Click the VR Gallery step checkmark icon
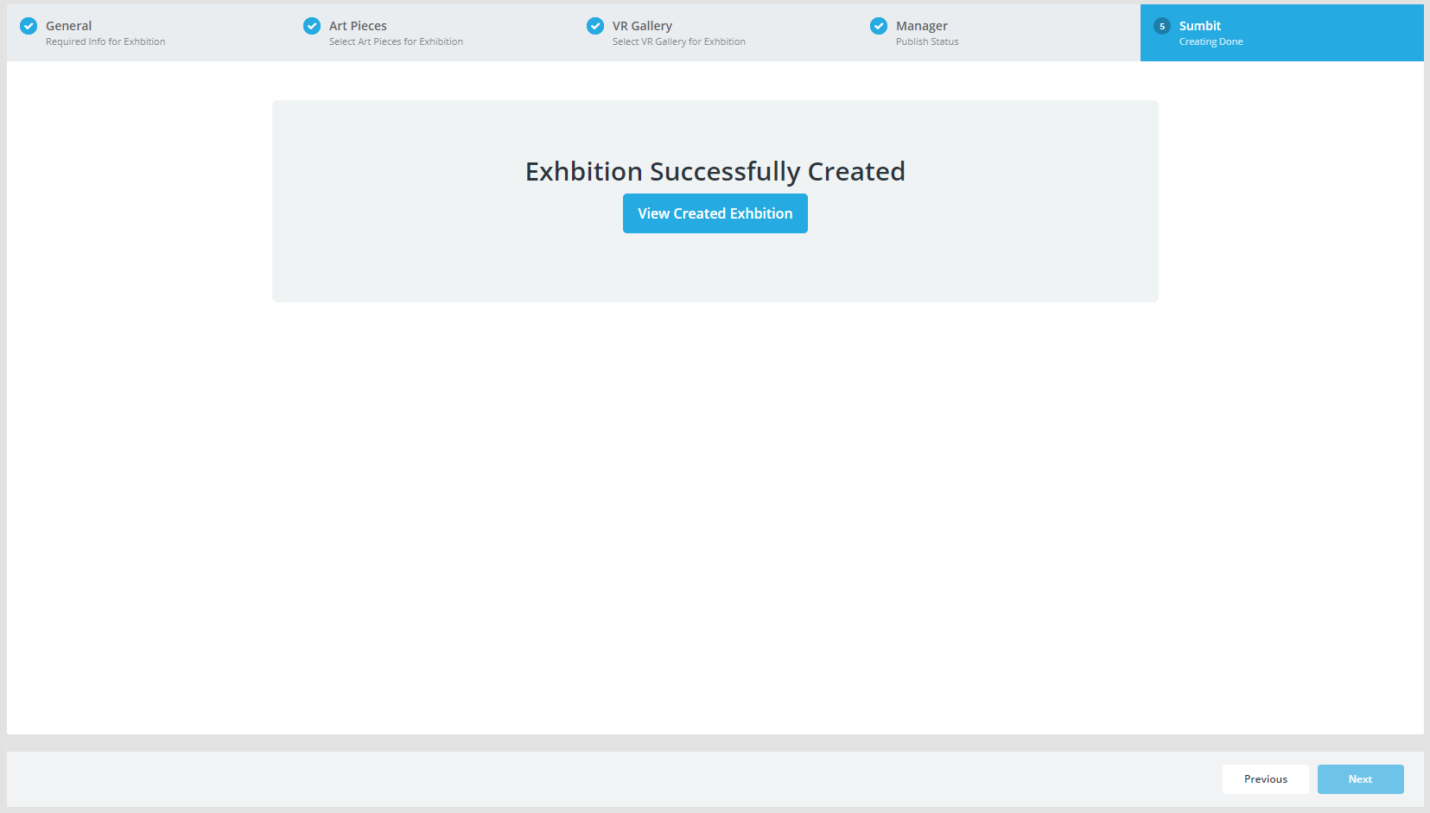Screen dimensions: 1430x813 (x=595, y=26)
